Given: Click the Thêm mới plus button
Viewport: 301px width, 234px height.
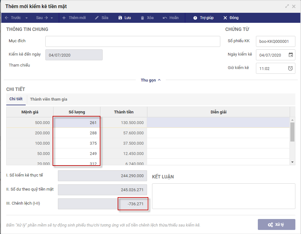Looking at the screenshot, I should click(x=74, y=18).
